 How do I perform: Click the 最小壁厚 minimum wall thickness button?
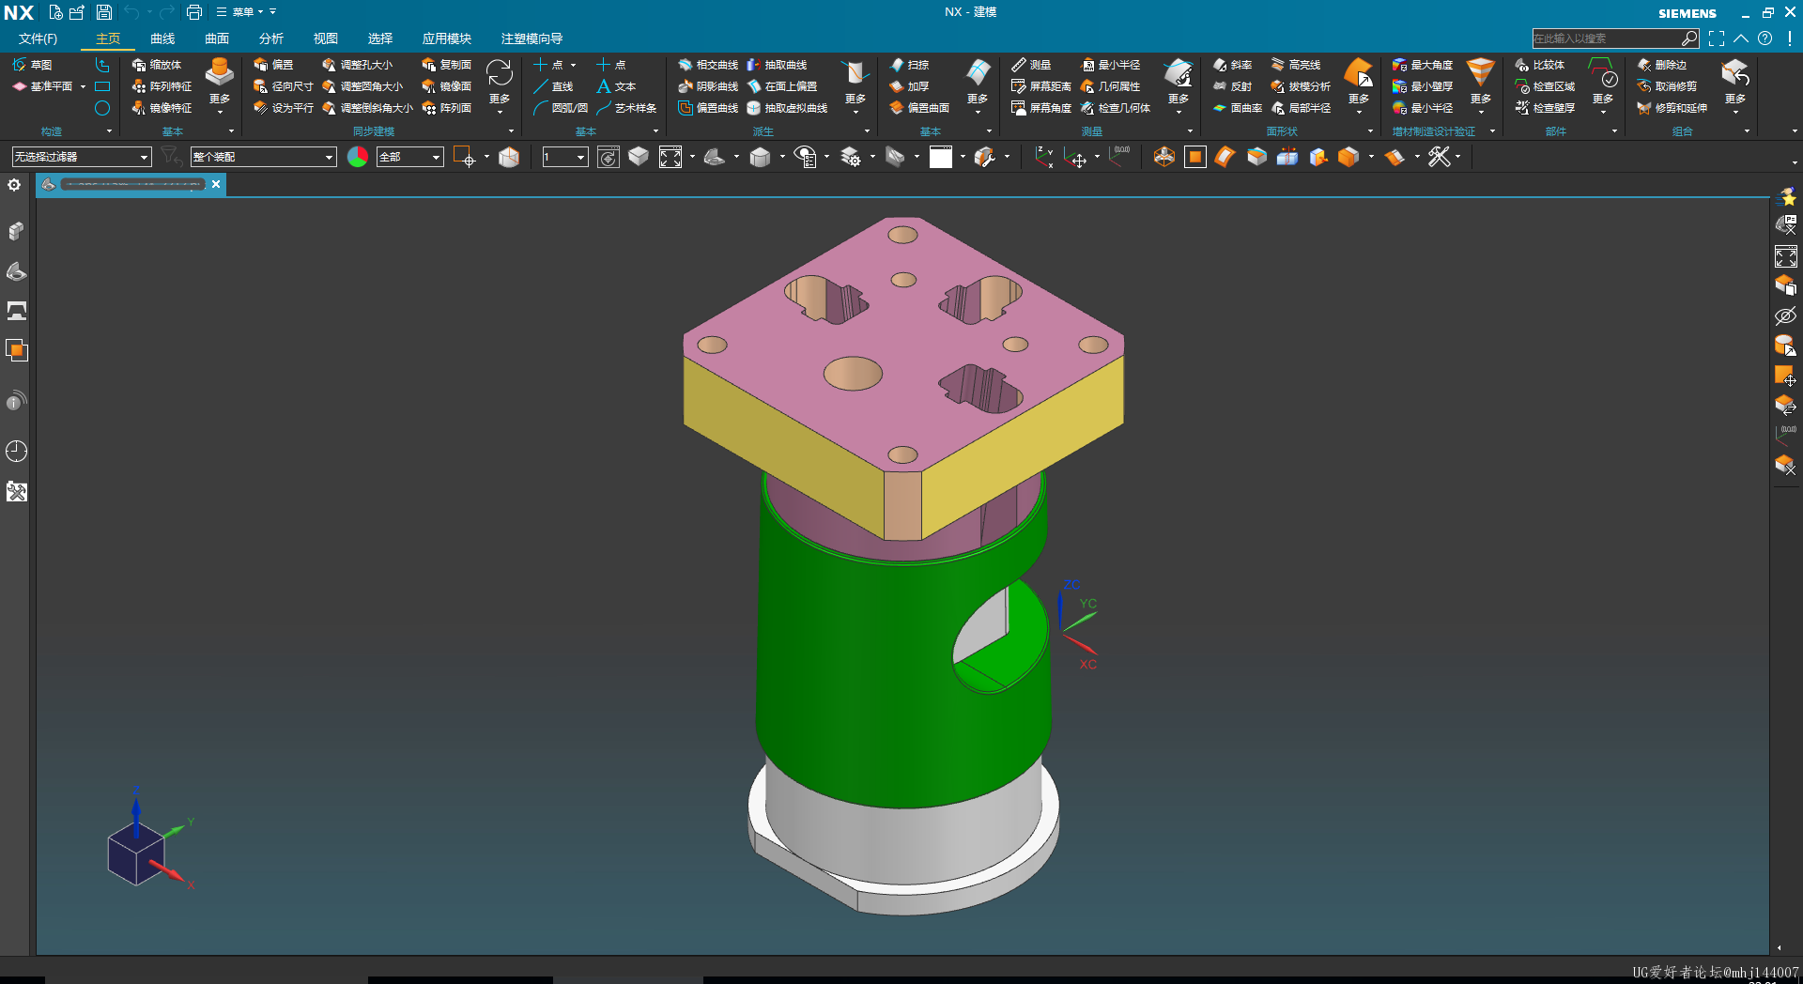click(x=1423, y=86)
